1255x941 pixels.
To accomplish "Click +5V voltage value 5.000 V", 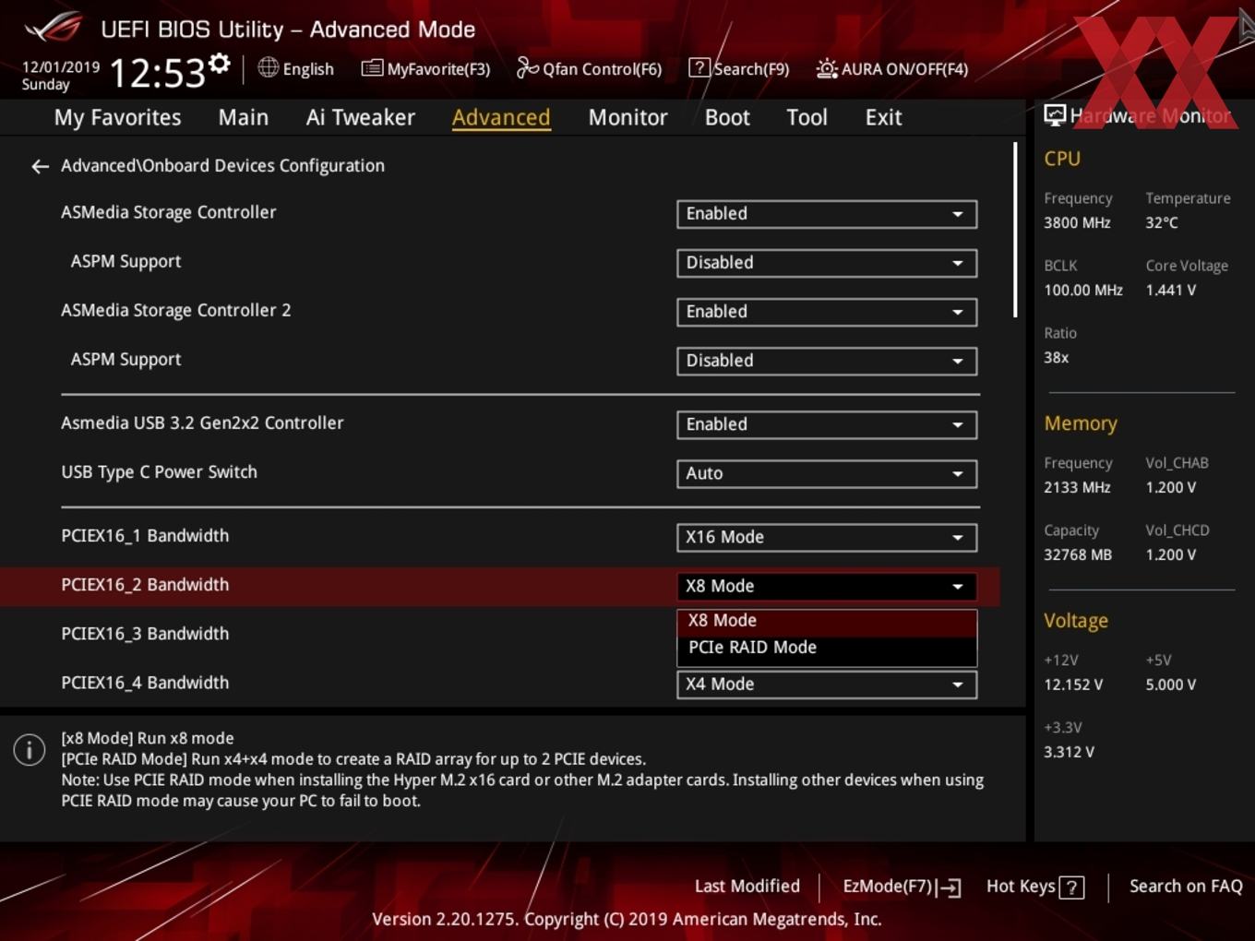I will [1170, 685].
